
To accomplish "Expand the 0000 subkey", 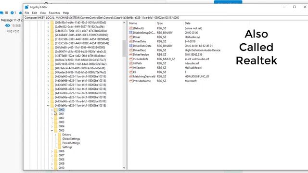I will click(x=52, y=110).
